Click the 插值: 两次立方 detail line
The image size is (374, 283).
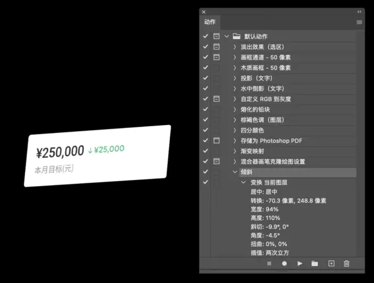pos(270,253)
